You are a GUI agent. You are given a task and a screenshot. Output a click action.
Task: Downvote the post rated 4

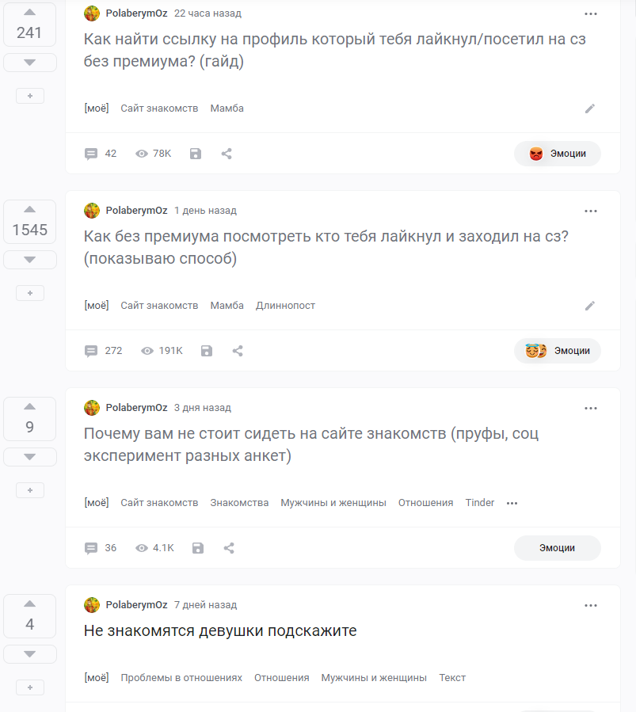[30, 654]
